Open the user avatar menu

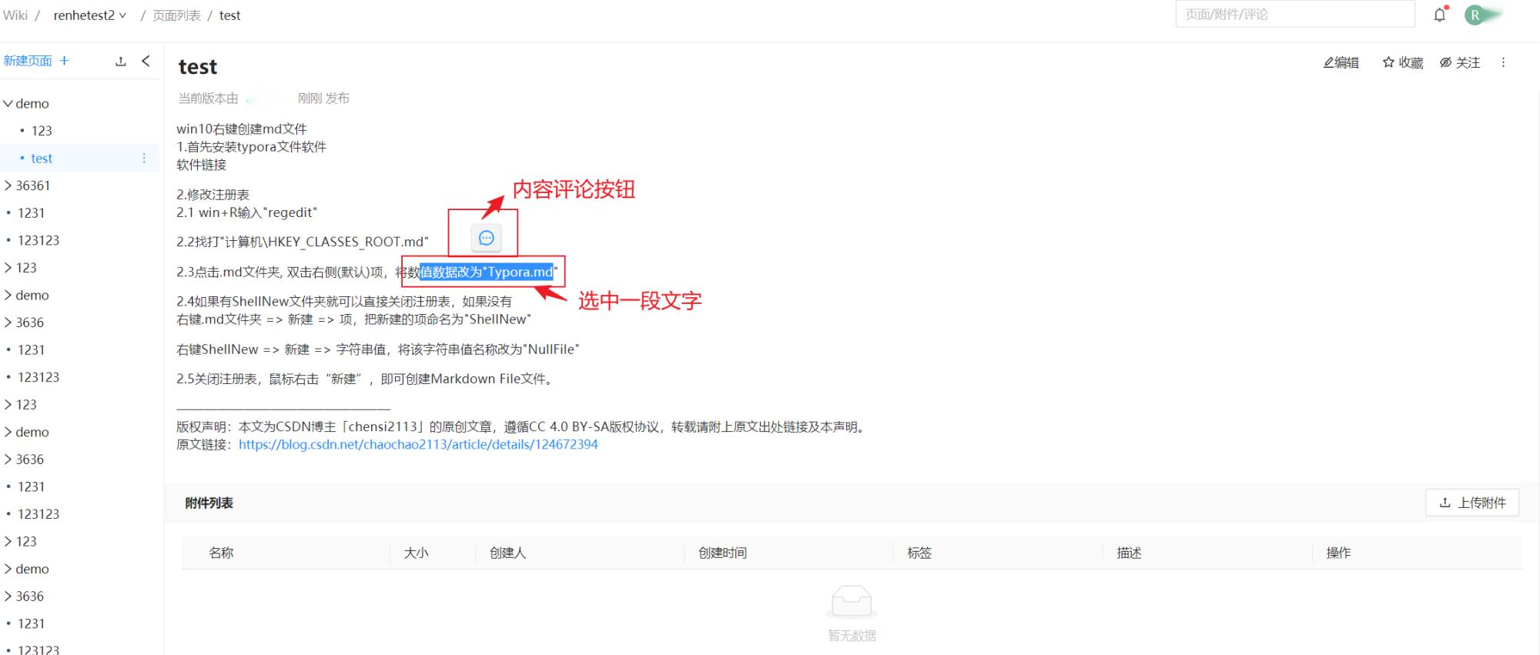(1475, 15)
